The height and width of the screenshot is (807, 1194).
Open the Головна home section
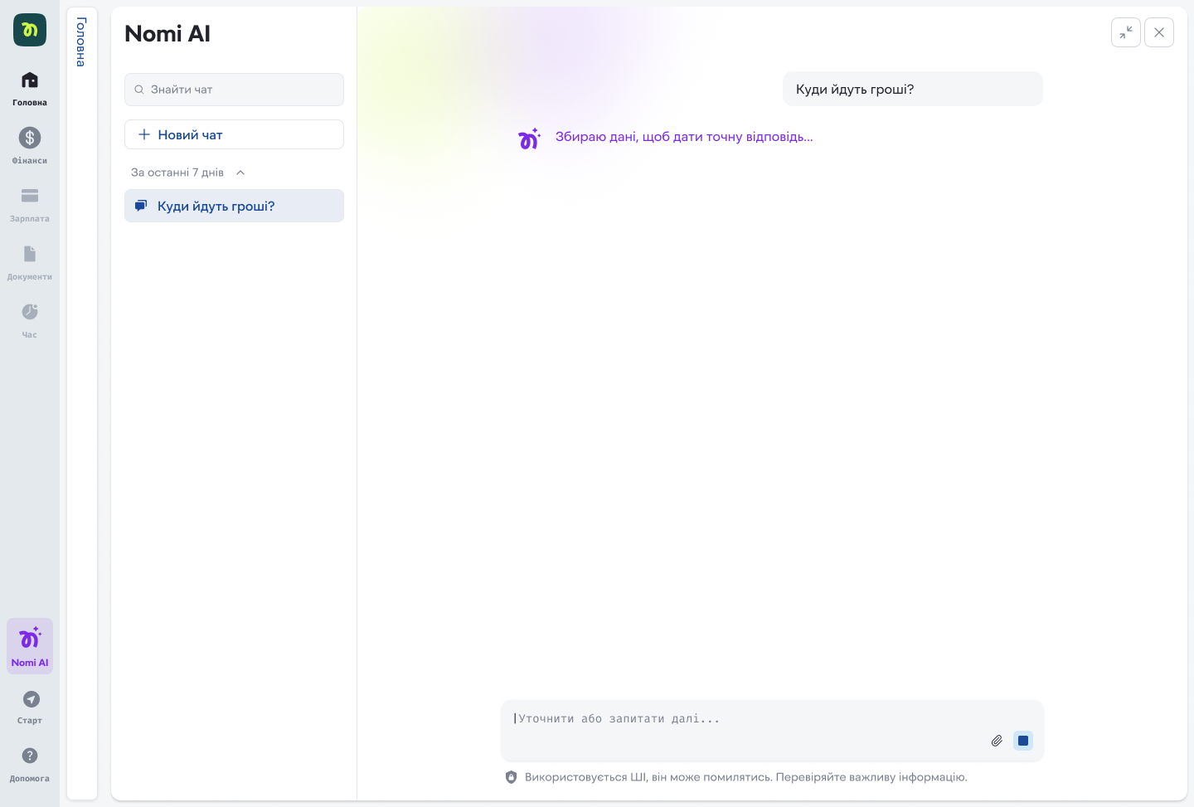point(30,88)
